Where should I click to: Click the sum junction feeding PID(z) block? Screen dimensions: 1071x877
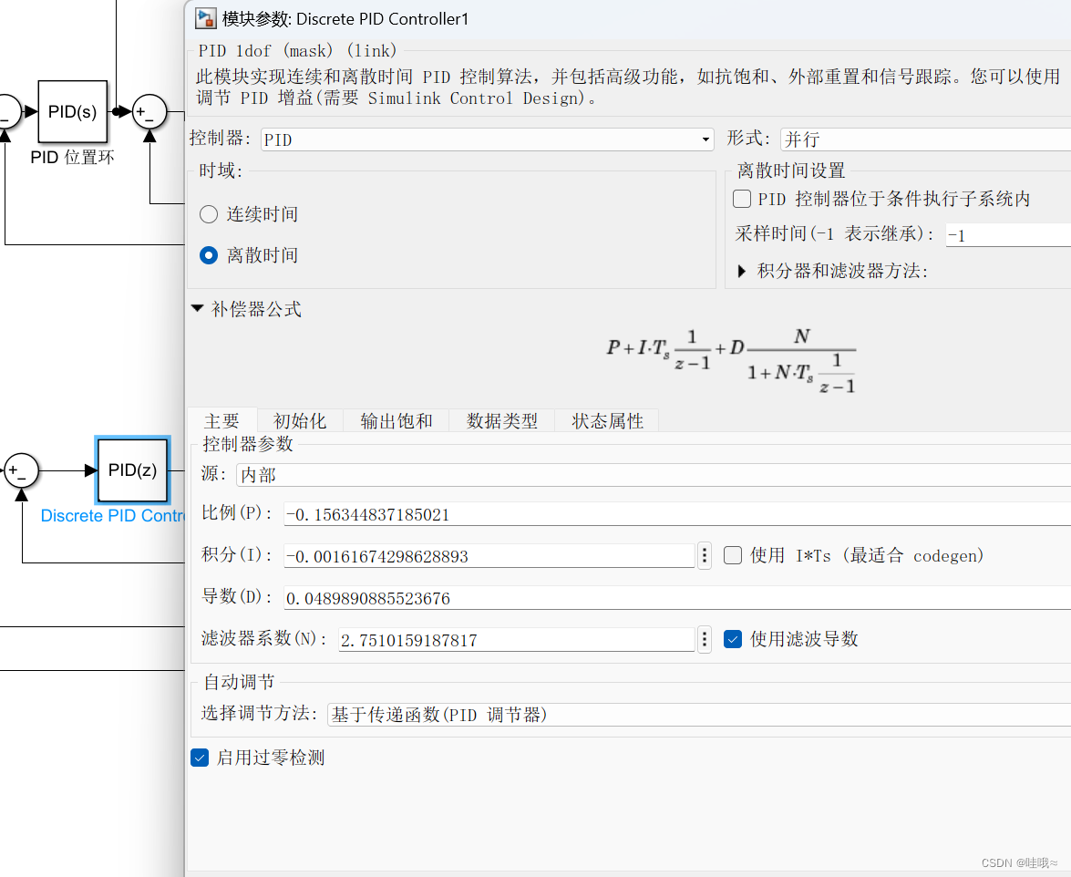[21, 469]
